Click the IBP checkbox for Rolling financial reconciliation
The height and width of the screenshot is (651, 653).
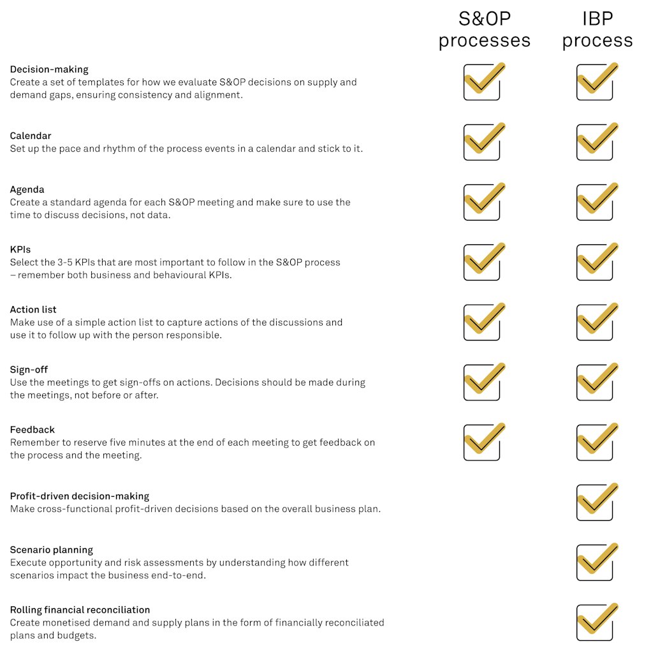594,622
